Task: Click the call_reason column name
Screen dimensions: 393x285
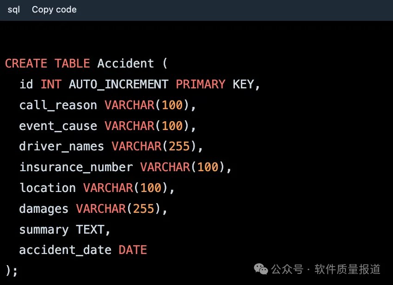Action: pyautogui.click(x=58, y=105)
